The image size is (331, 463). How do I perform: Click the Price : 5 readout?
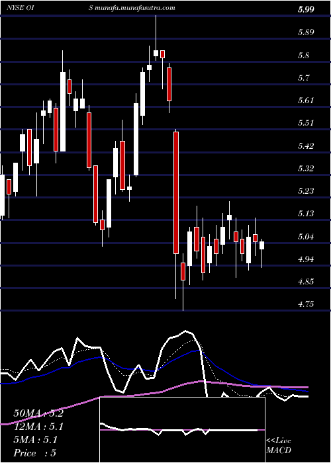coord(34,452)
